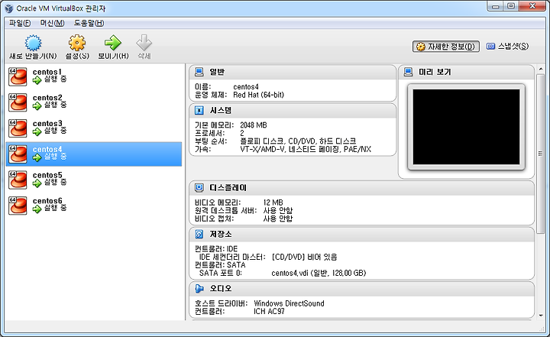550x337 pixels.
Task: Click the Display (디스플레이) section icon
Action: pyautogui.click(x=199, y=188)
